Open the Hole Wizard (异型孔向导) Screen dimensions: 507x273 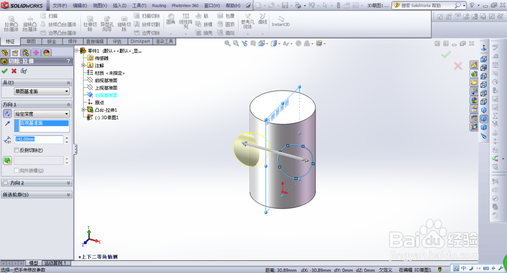pyautogui.click(x=106, y=24)
